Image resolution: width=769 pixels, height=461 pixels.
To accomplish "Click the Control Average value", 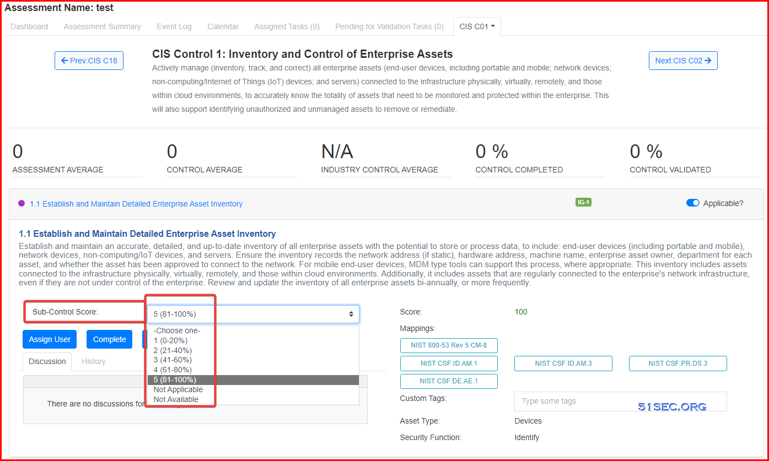I will point(172,151).
